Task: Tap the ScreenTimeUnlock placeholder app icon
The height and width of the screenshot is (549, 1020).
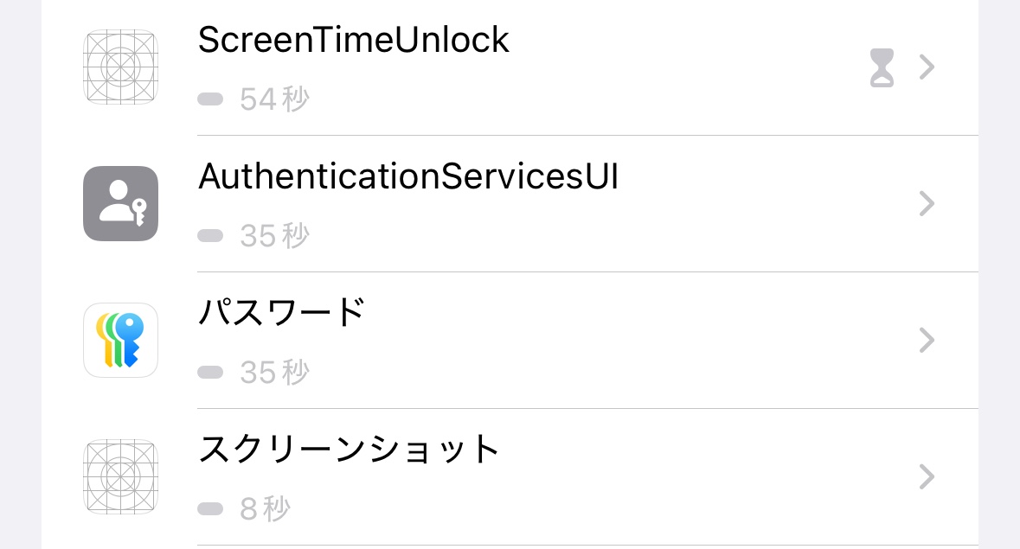Action: pos(120,67)
